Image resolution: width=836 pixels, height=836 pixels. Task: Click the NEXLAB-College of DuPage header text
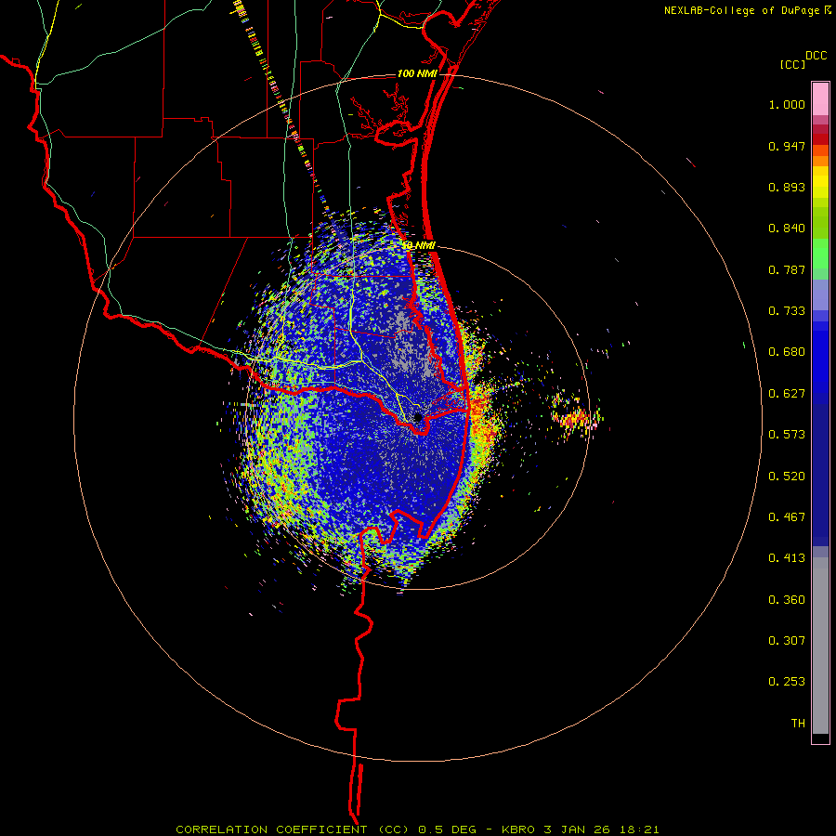747,10
